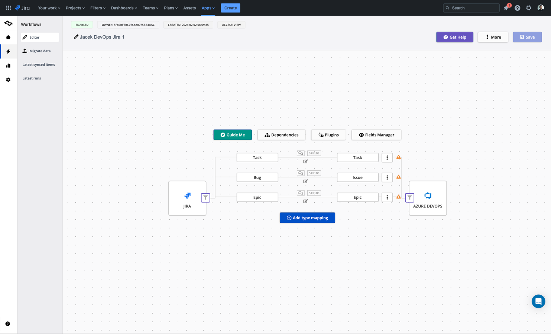
Task: Edit the workflow name pencil icon
Action: click(76, 37)
